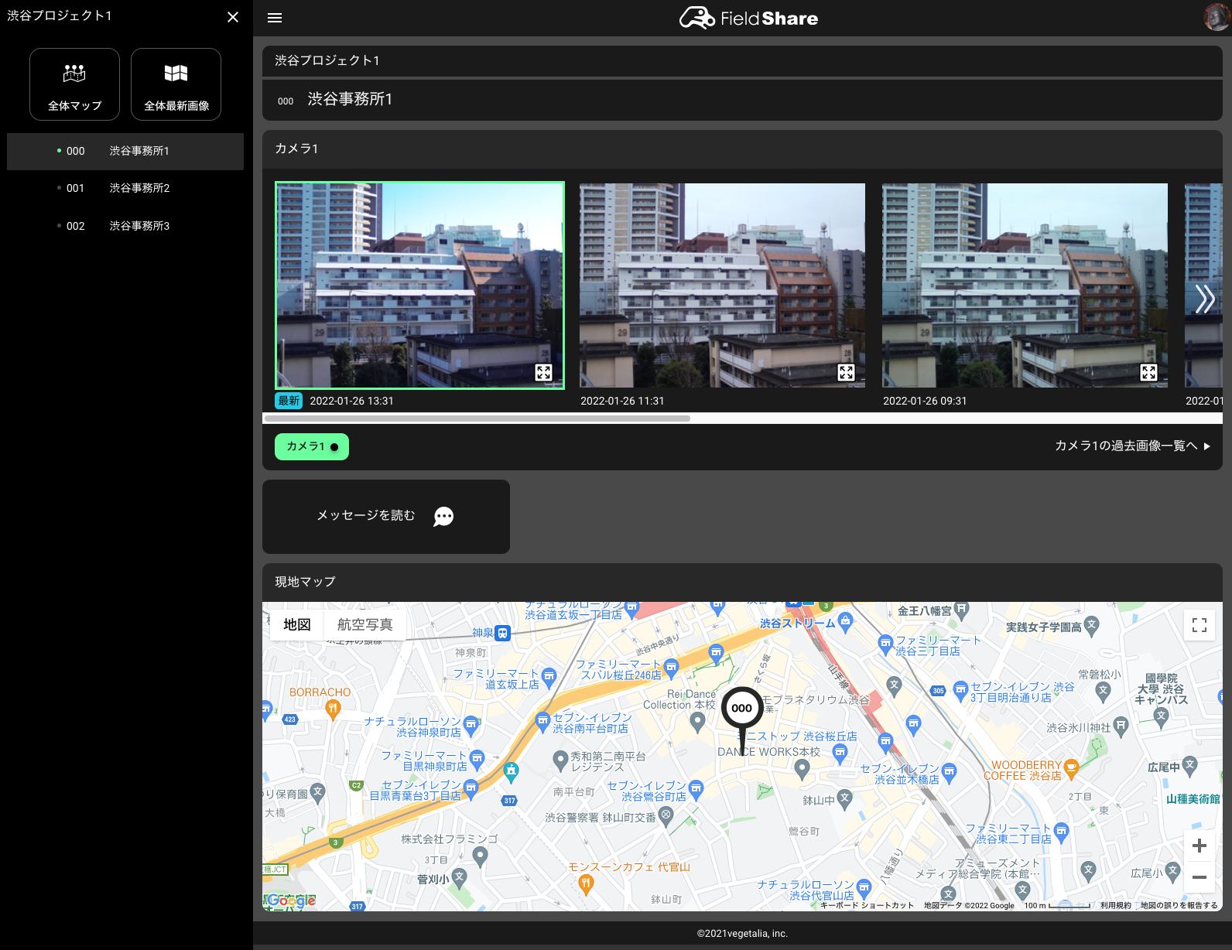Screen dimensions: 1232x950
Task: Click the horizontal image scrollbar
Action: click(477, 419)
